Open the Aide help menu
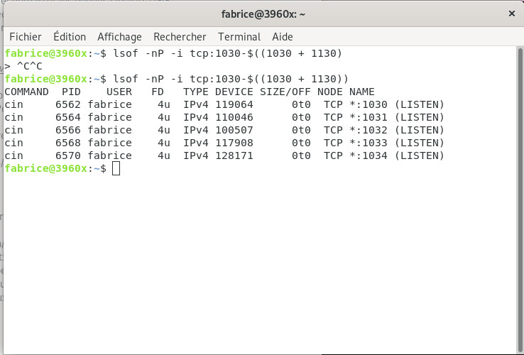Viewport: 524px width, 355px height. [282, 36]
